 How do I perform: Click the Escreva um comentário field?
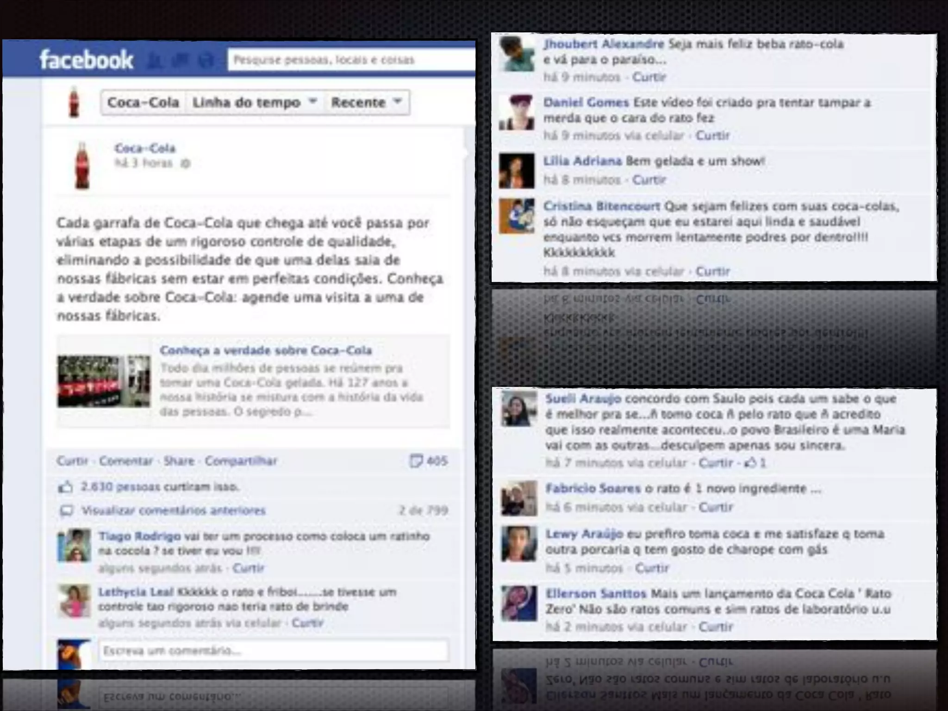tap(273, 651)
